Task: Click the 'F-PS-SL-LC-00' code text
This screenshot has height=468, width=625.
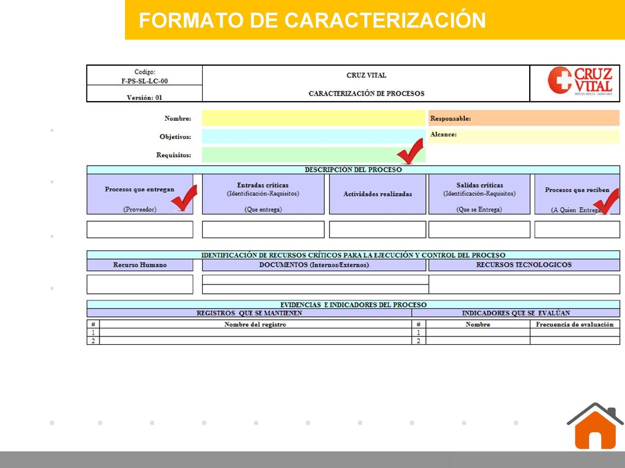Action: pyautogui.click(x=145, y=81)
